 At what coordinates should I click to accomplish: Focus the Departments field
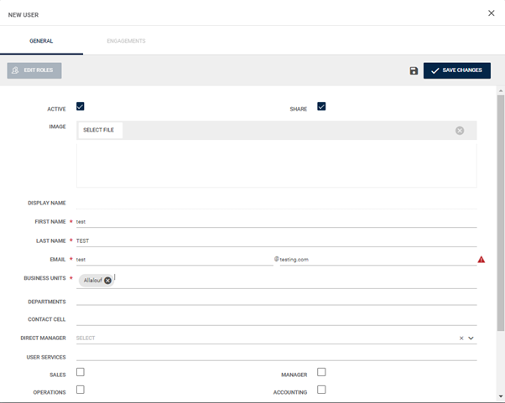pos(276,302)
